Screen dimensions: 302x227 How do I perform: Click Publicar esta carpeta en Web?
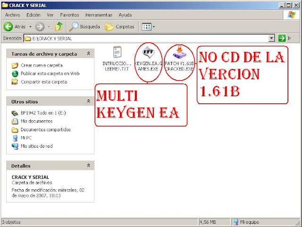(50, 74)
